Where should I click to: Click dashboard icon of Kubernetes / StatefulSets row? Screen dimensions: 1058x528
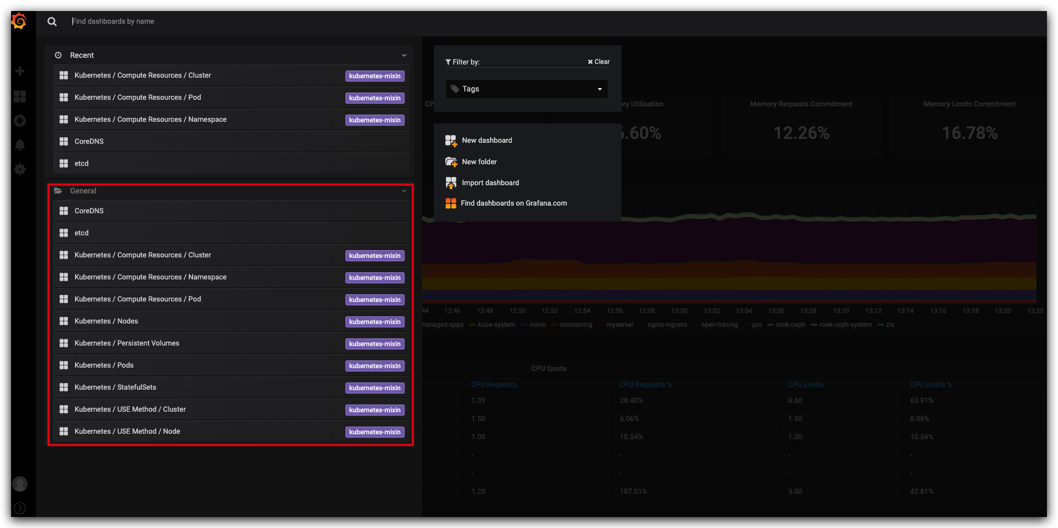(x=63, y=387)
